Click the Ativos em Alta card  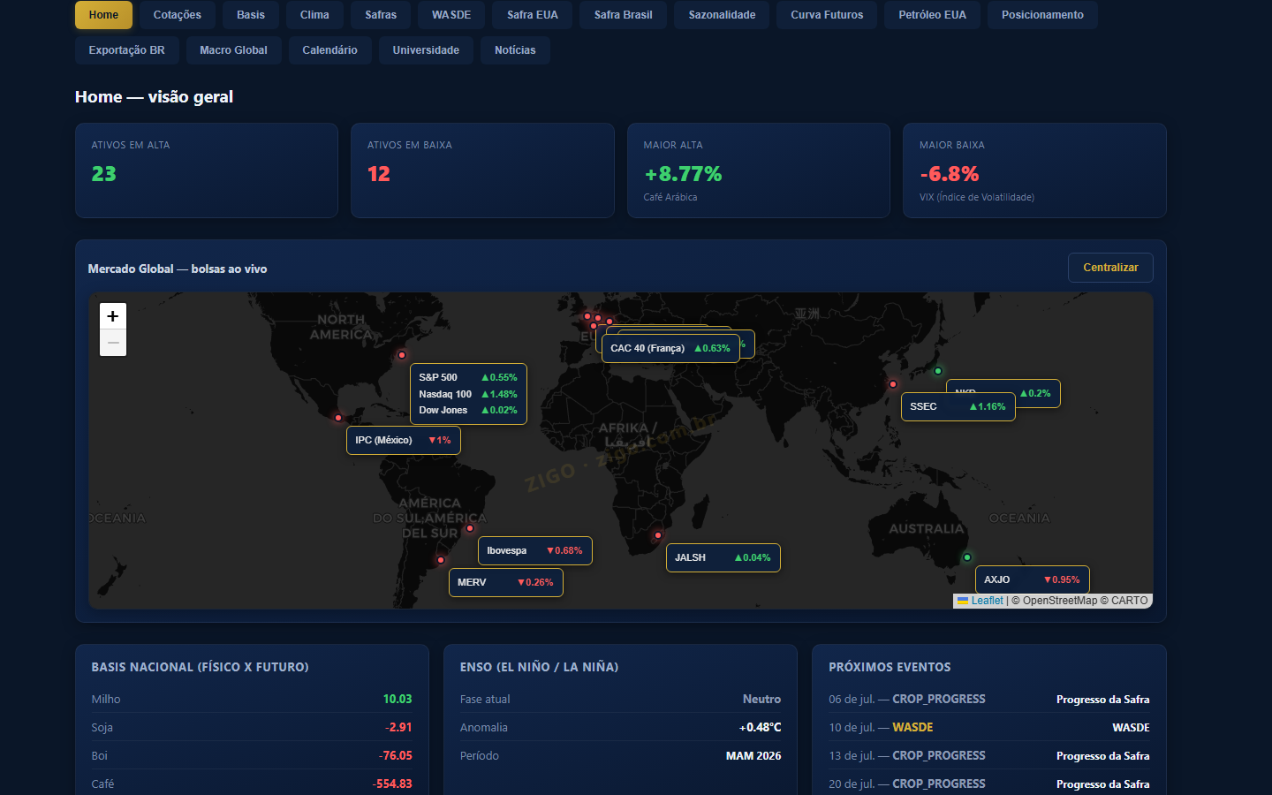(207, 170)
